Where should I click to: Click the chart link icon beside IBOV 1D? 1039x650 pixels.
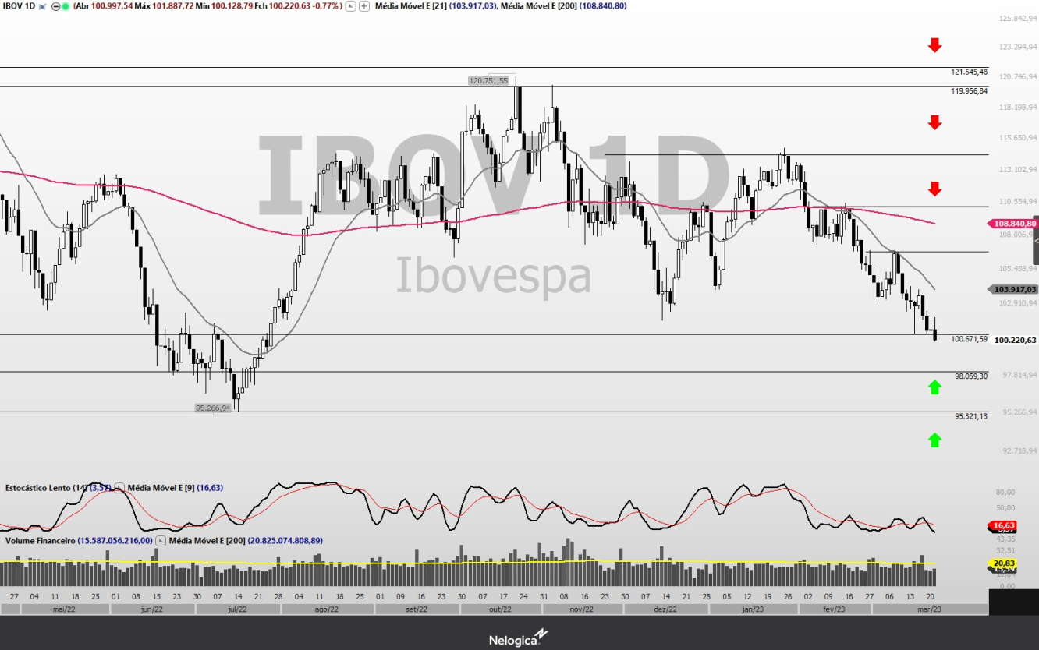(42, 6)
